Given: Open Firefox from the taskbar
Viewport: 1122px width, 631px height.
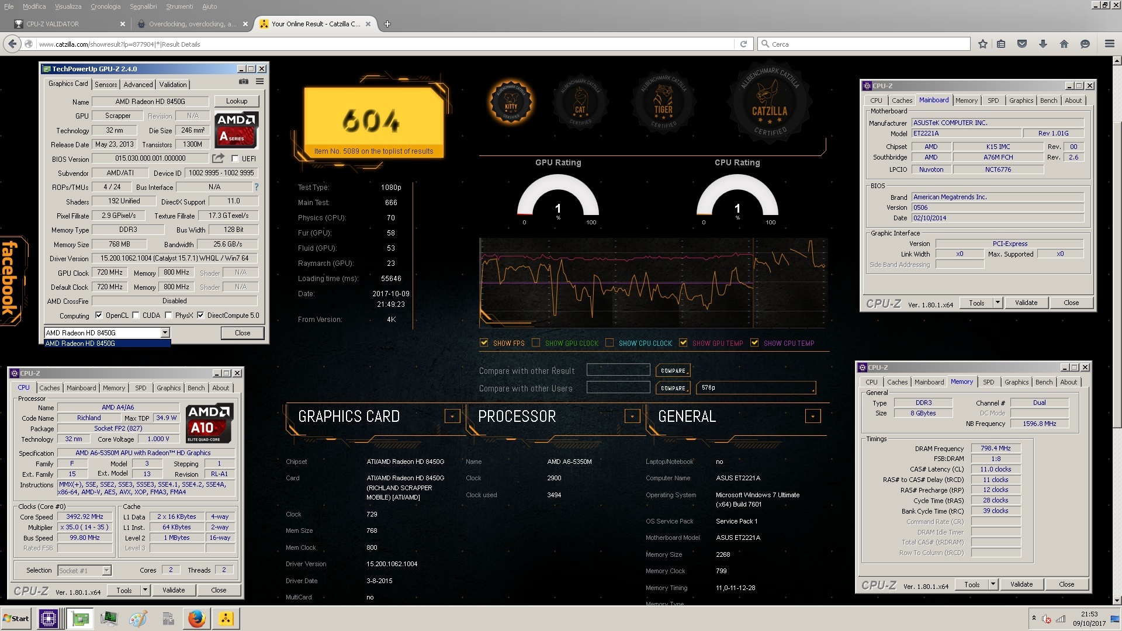Looking at the screenshot, I should pos(196,618).
